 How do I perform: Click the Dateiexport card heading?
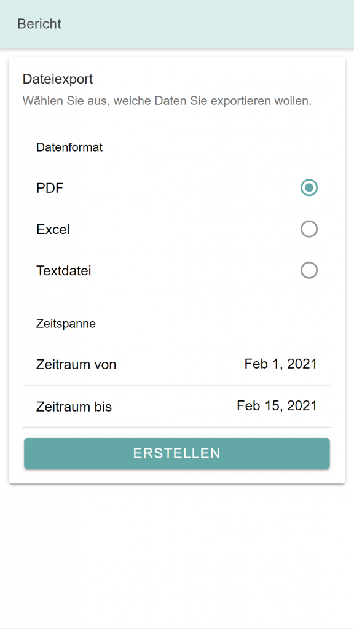[x=58, y=79]
